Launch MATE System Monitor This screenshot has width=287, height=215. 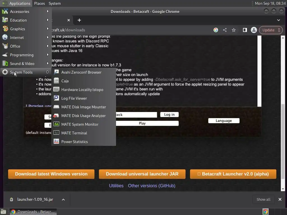pos(84,124)
